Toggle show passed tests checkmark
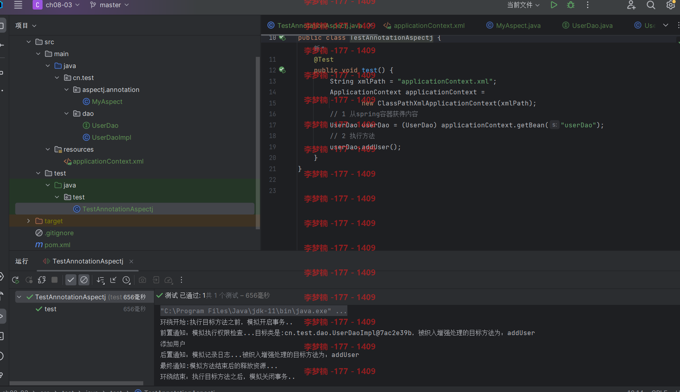This screenshot has width=680, height=392. coord(71,280)
